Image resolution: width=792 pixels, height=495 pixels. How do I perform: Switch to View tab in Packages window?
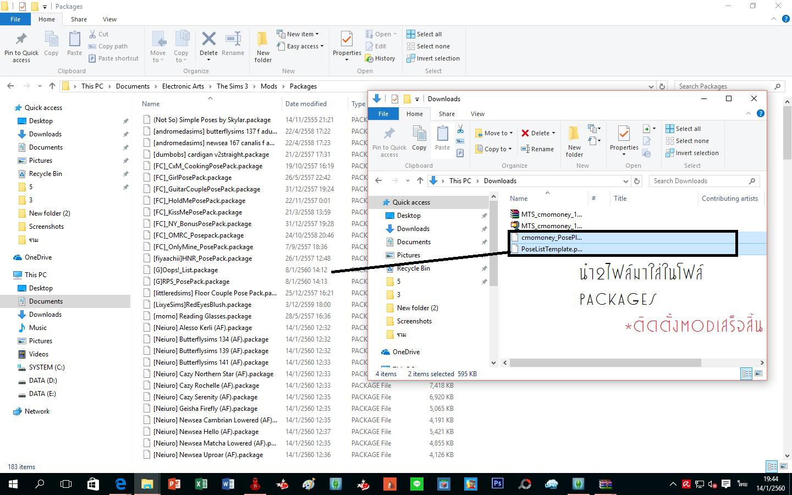109,19
